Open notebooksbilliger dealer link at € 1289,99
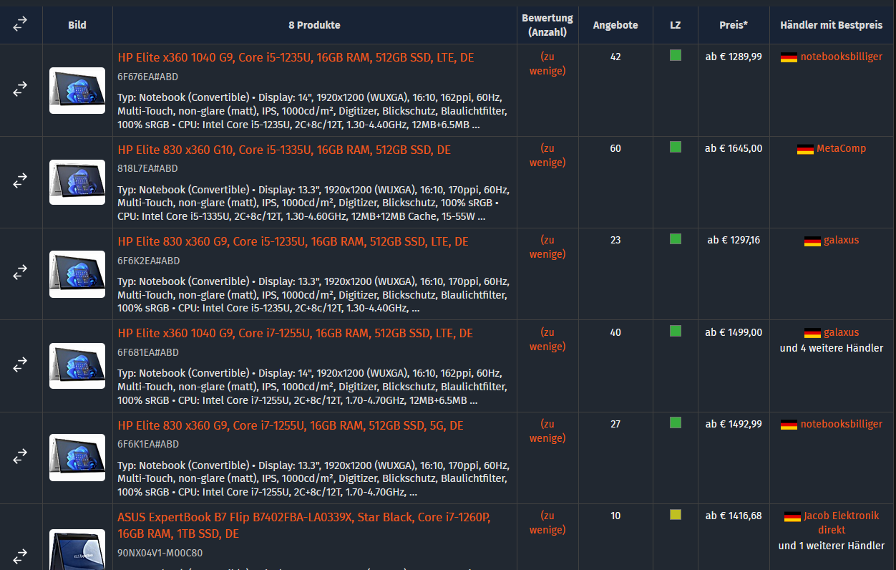The height and width of the screenshot is (570, 896). click(x=842, y=57)
